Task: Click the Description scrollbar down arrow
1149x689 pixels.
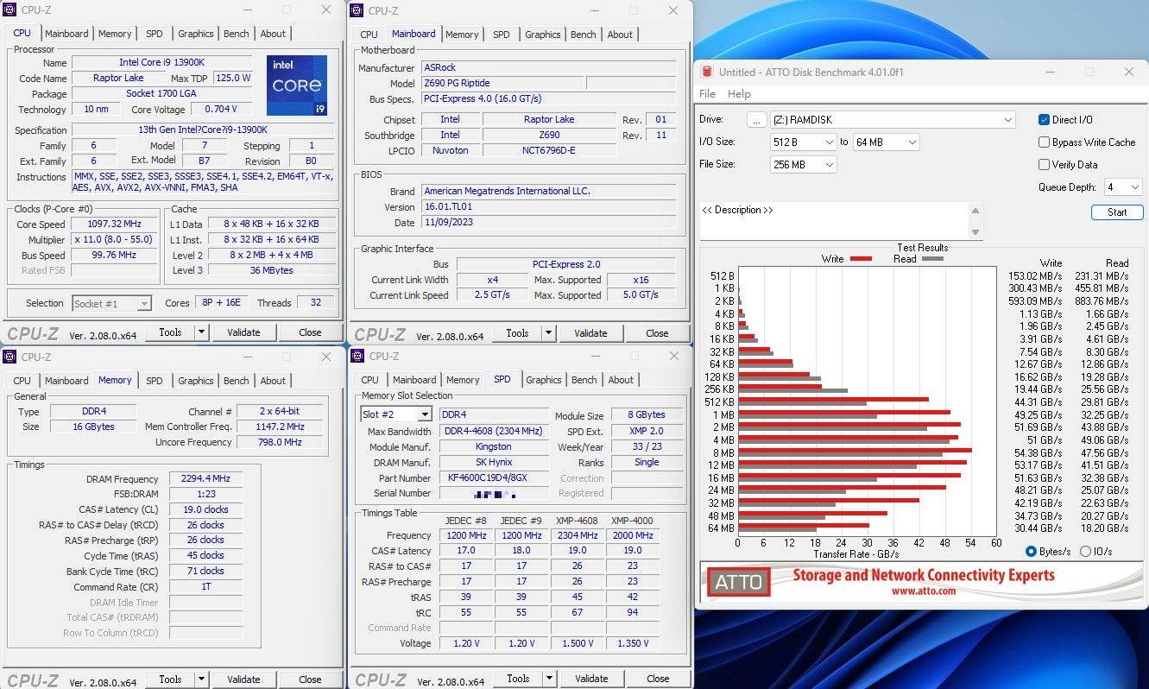Action: pos(975,232)
